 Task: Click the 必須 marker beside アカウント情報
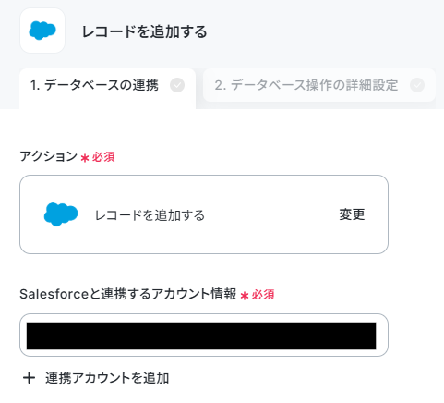click(263, 295)
